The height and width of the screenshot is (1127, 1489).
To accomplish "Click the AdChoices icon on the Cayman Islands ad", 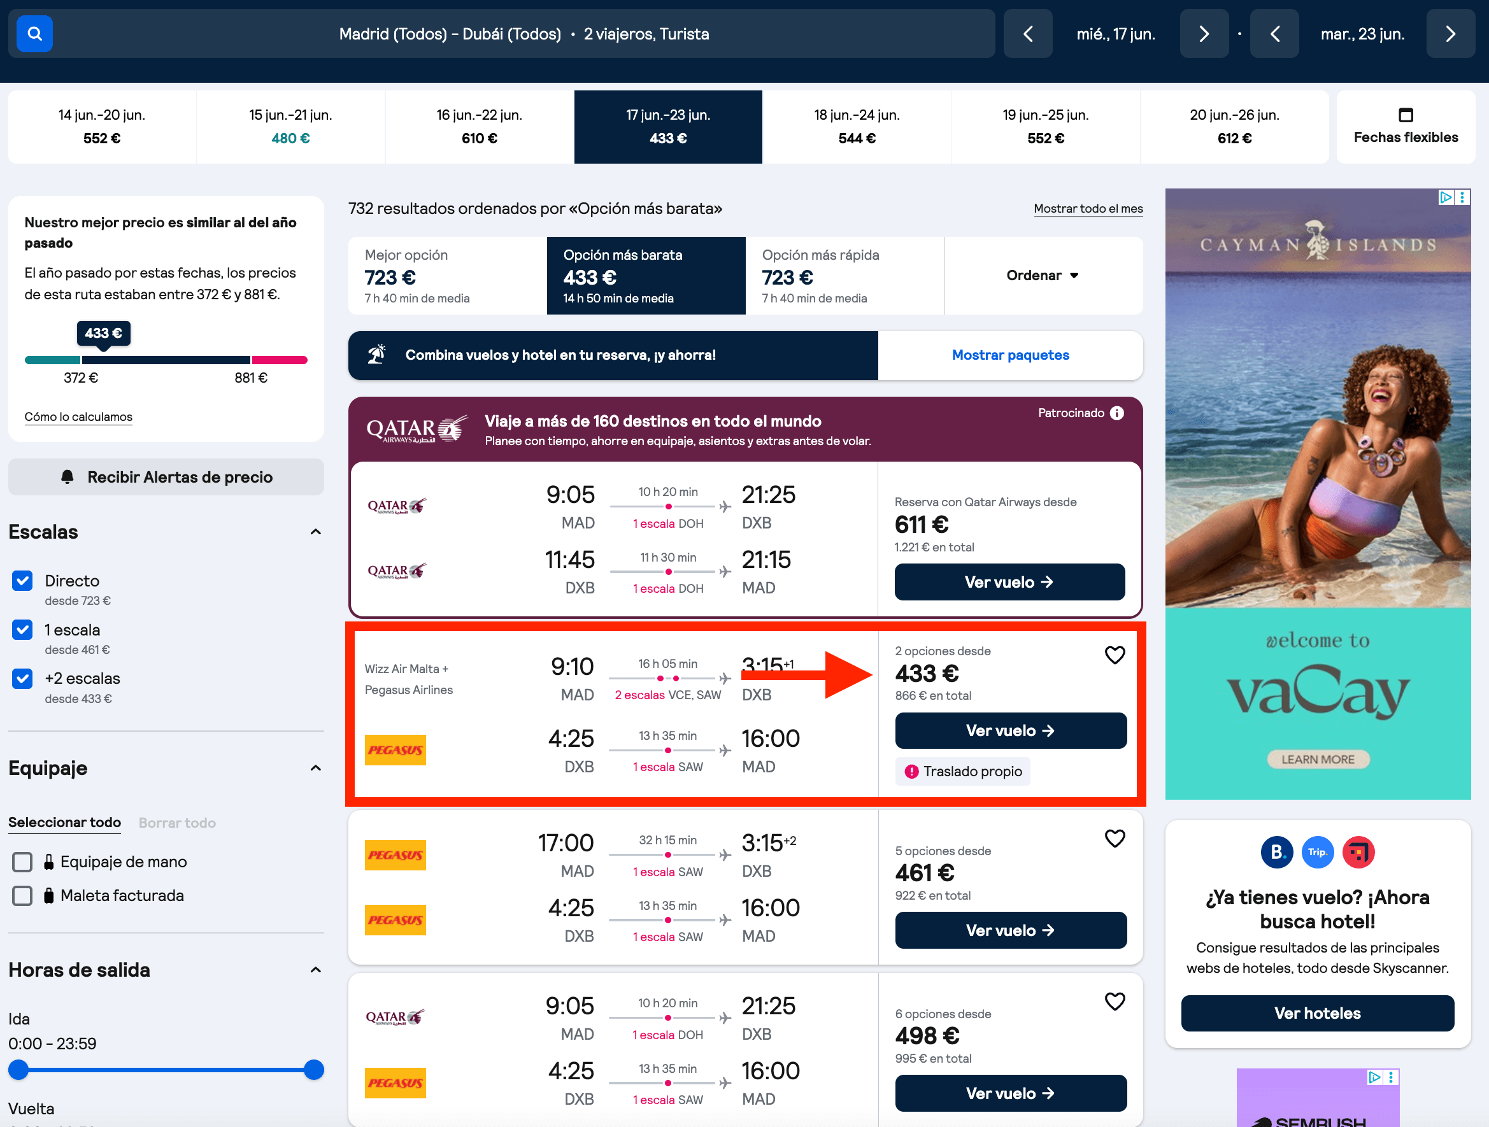I will tap(1445, 197).
